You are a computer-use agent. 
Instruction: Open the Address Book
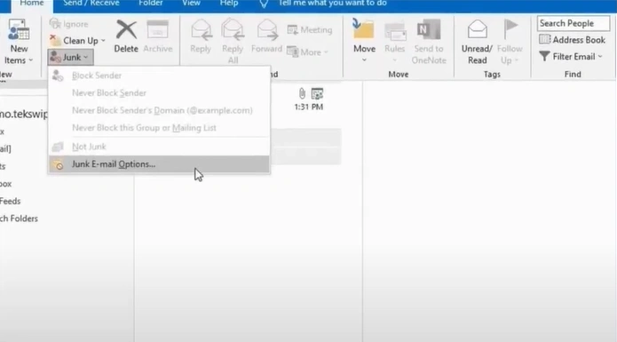coord(572,40)
